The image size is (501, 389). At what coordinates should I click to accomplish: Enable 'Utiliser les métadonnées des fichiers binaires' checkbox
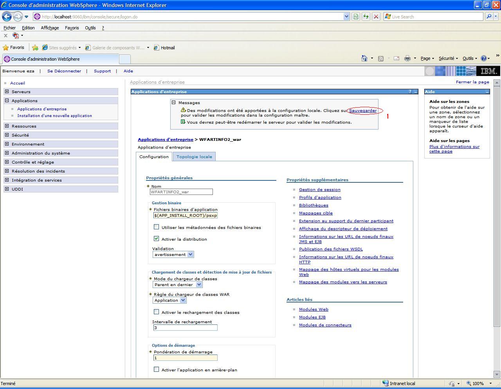157,227
